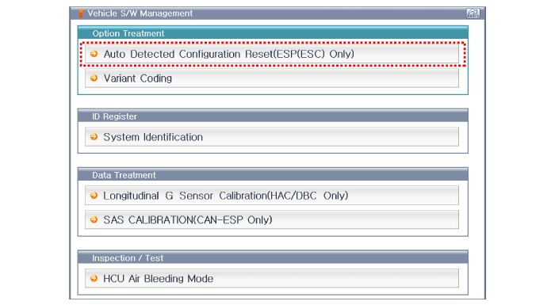Click the orange arrow icon beside System Identification
555x305 pixels.
click(x=94, y=136)
